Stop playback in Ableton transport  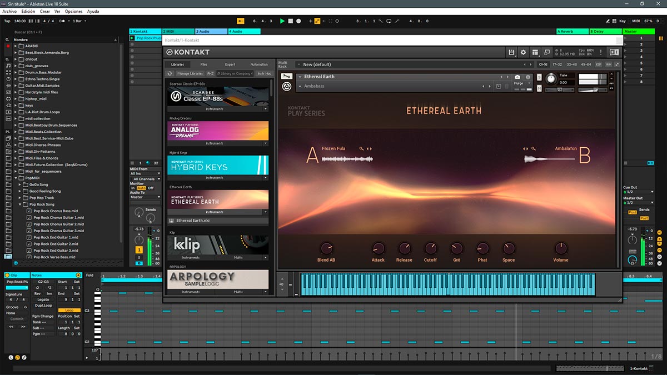coord(291,21)
